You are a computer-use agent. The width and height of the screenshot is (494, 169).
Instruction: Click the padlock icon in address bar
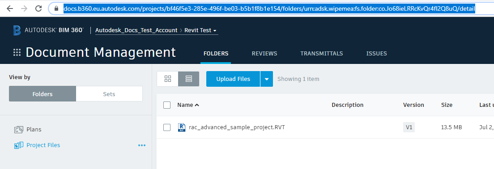(x=57, y=9)
